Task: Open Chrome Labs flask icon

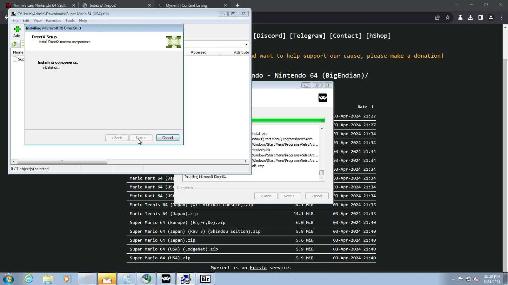Action: tap(460, 18)
